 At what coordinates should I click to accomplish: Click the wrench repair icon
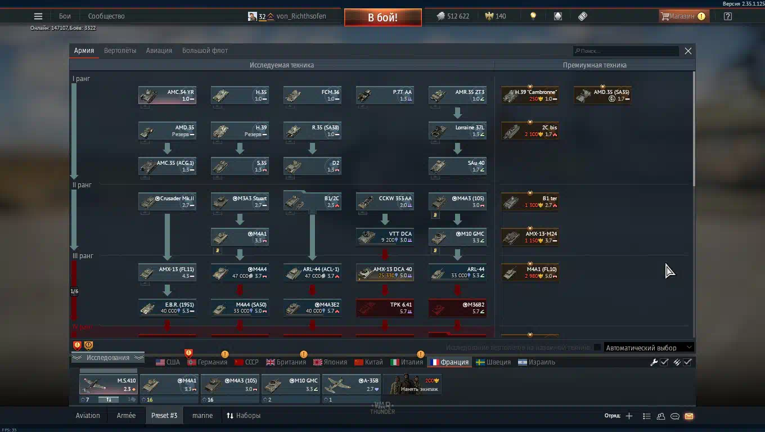click(654, 362)
